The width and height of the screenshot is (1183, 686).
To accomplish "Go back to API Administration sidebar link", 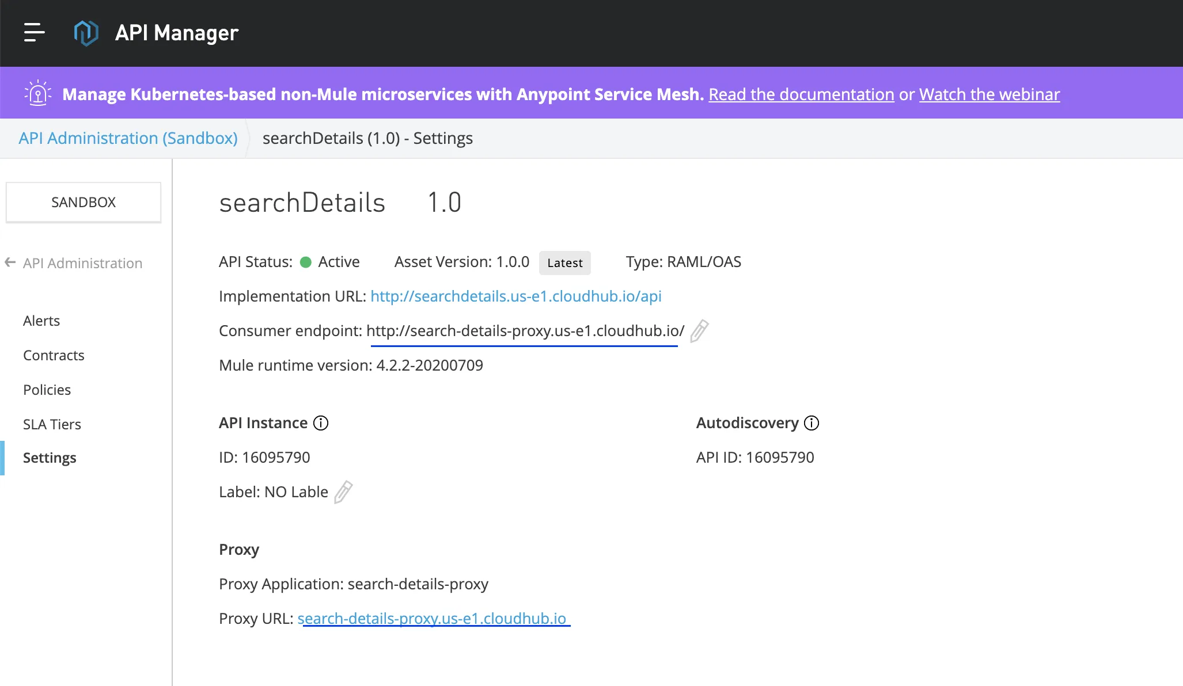I will pos(82,263).
